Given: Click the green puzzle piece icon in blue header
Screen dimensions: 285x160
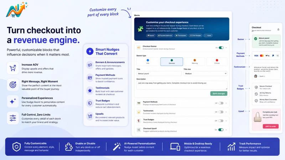Looking at the screenshot, I should coord(140,29).
